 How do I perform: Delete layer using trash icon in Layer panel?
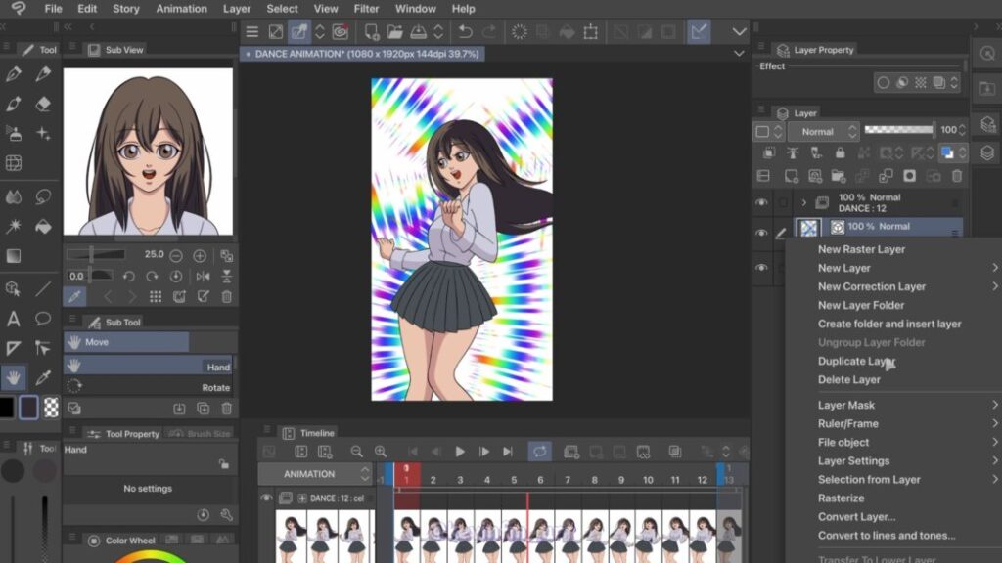pyautogui.click(x=957, y=176)
